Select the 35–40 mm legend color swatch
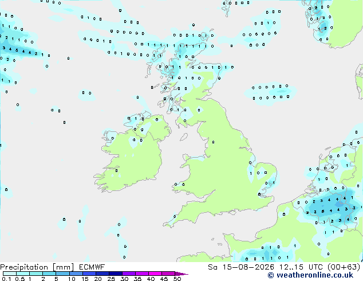Screen dimensions: 363x281 pos(142,274)
